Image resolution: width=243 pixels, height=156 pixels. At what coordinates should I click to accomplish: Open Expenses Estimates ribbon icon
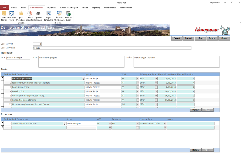click(x=38, y=16)
